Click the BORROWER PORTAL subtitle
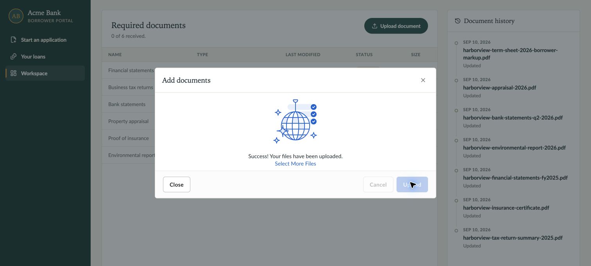The width and height of the screenshot is (591, 266). pos(50,21)
